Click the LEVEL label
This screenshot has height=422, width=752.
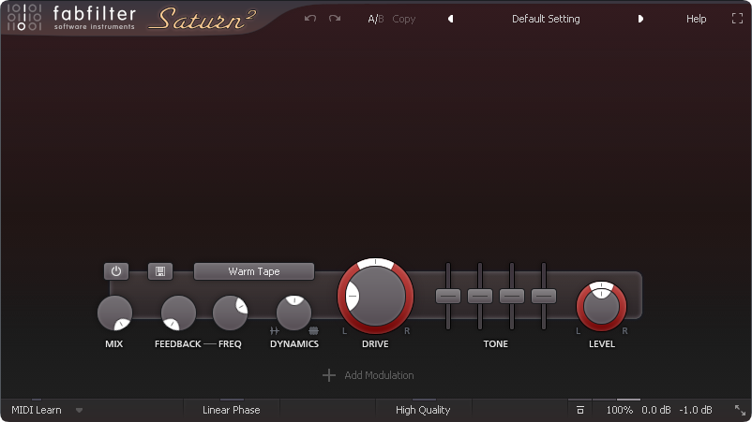[x=601, y=344]
